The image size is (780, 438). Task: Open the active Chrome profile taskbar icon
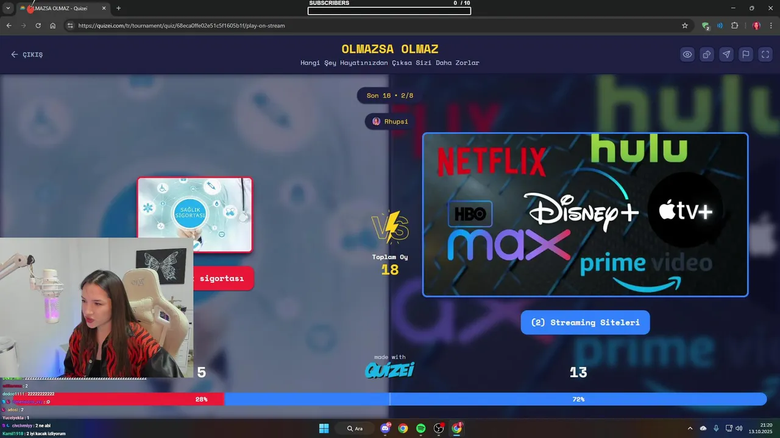456,428
